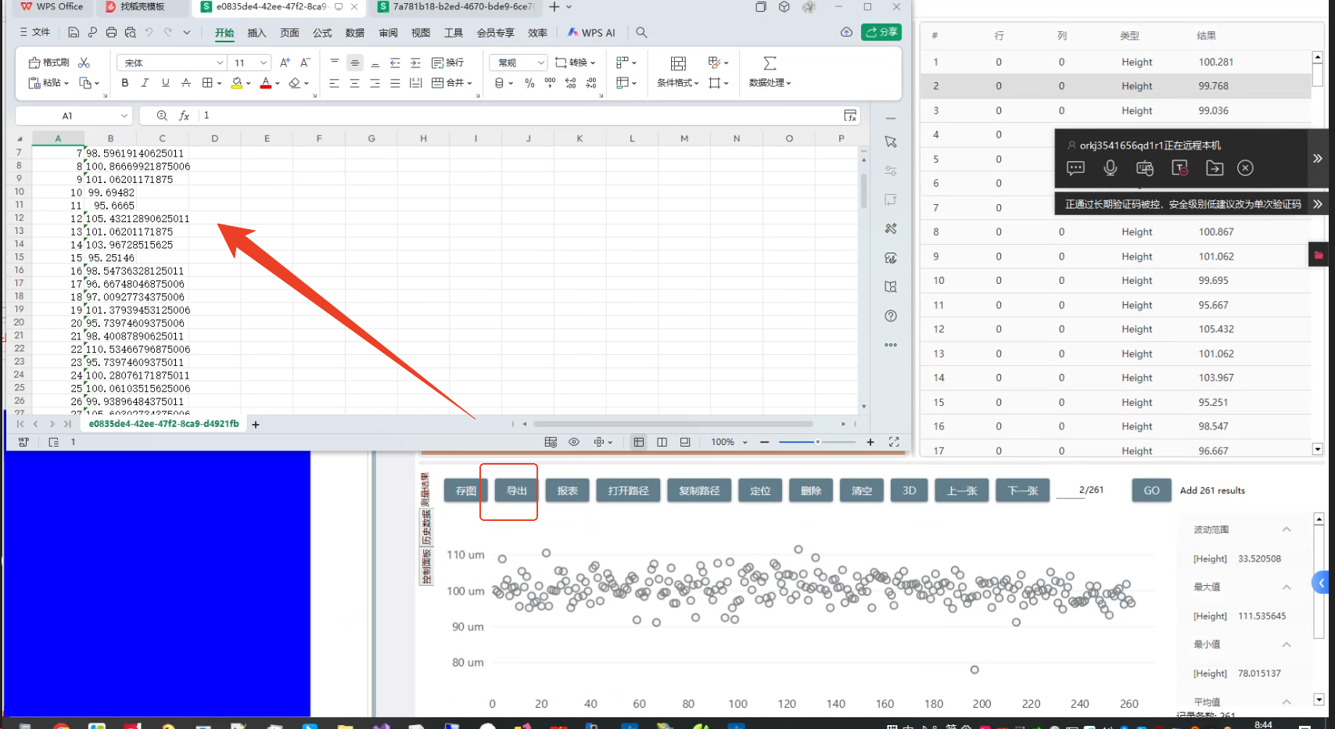Screen dimensions: 1335x729
Task: Click the zoom slider handle
Action: point(817,442)
